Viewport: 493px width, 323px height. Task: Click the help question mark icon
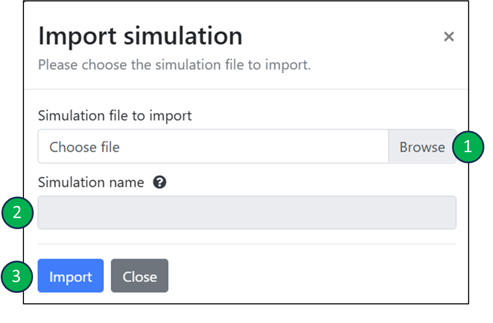pos(159,182)
